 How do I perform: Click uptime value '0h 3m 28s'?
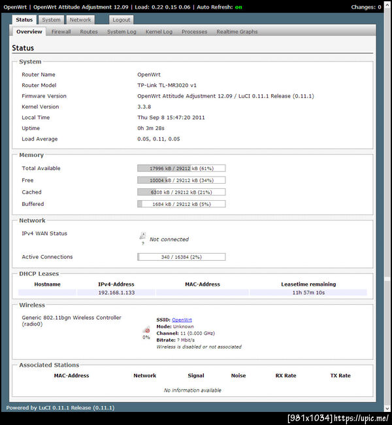(x=151, y=128)
